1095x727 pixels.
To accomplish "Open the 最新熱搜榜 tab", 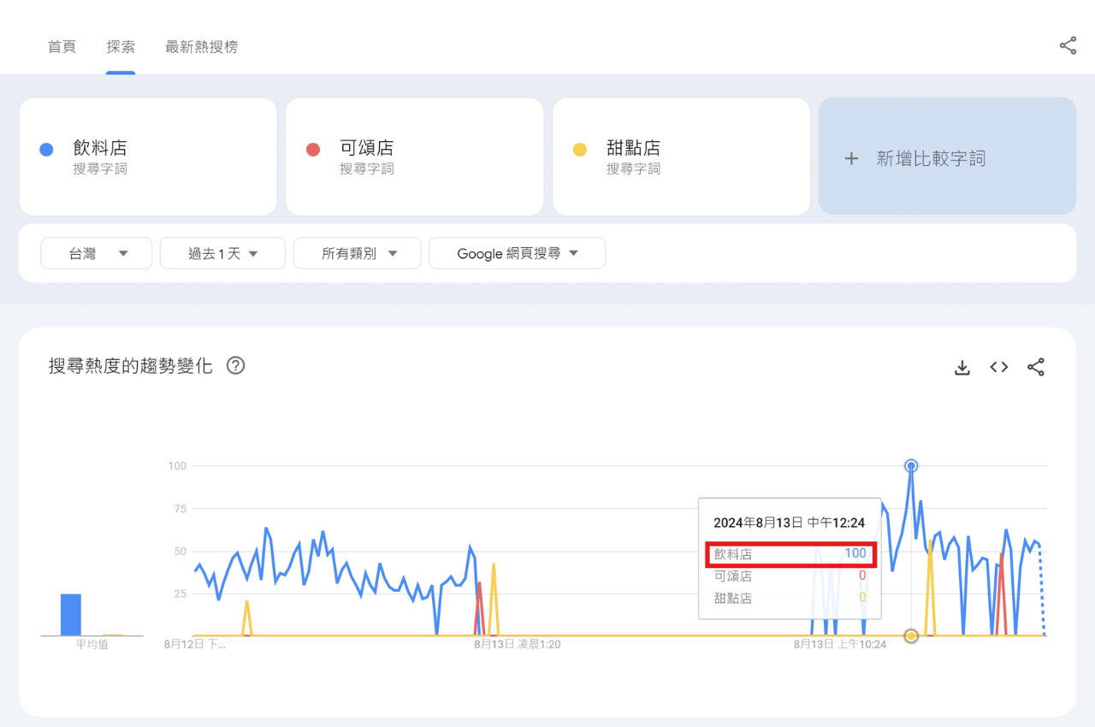I will click(x=202, y=47).
